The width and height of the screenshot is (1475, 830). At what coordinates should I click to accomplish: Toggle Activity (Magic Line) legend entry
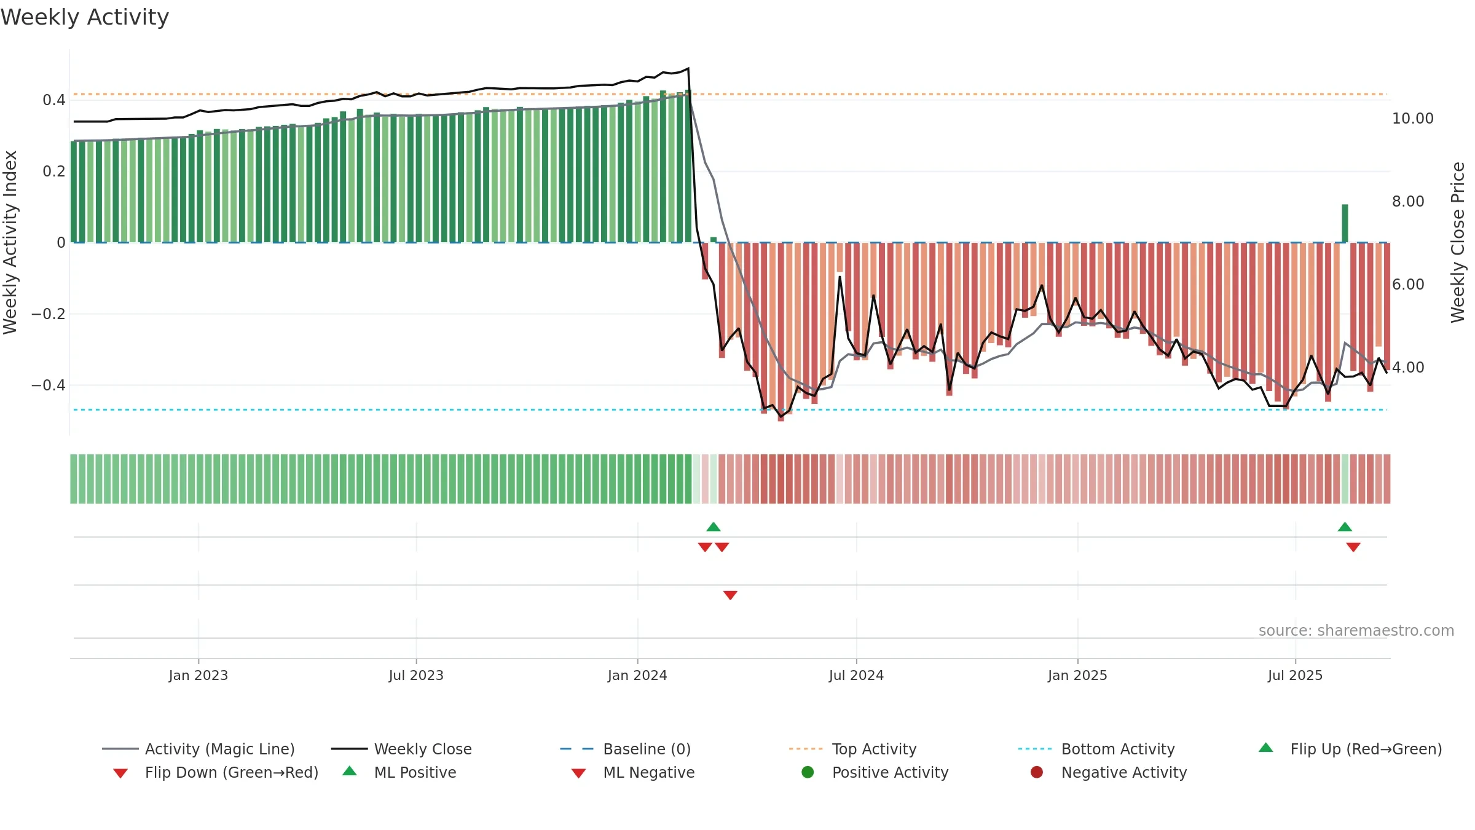(x=199, y=749)
